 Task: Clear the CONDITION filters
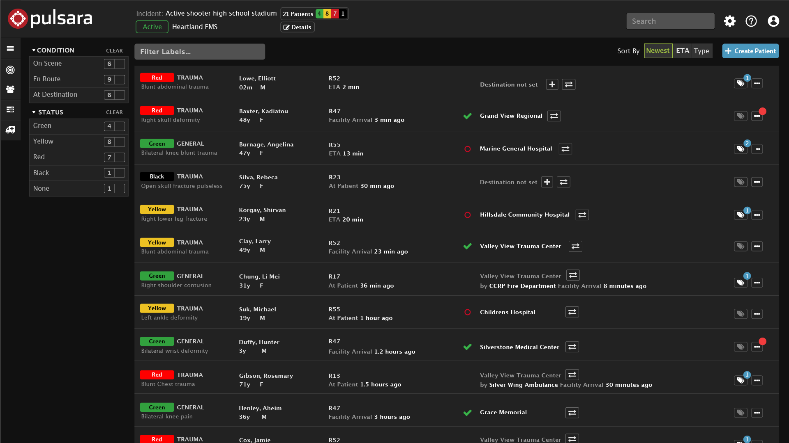[114, 50]
